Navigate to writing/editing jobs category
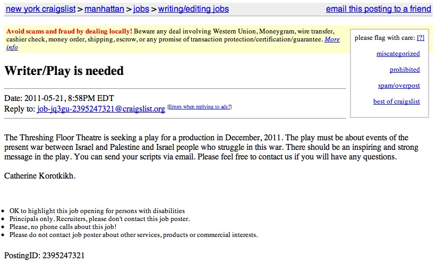436x271 pixels. [193, 9]
